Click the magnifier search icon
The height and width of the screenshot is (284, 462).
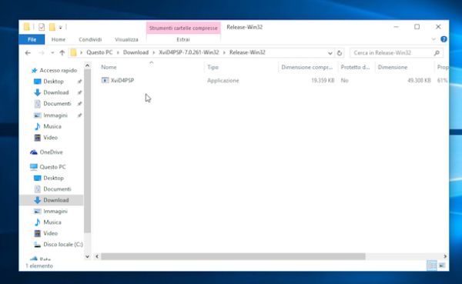pyautogui.click(x=437, y=53)
